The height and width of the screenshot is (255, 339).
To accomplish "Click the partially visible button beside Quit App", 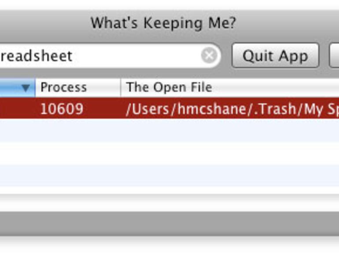I will 335,56.
